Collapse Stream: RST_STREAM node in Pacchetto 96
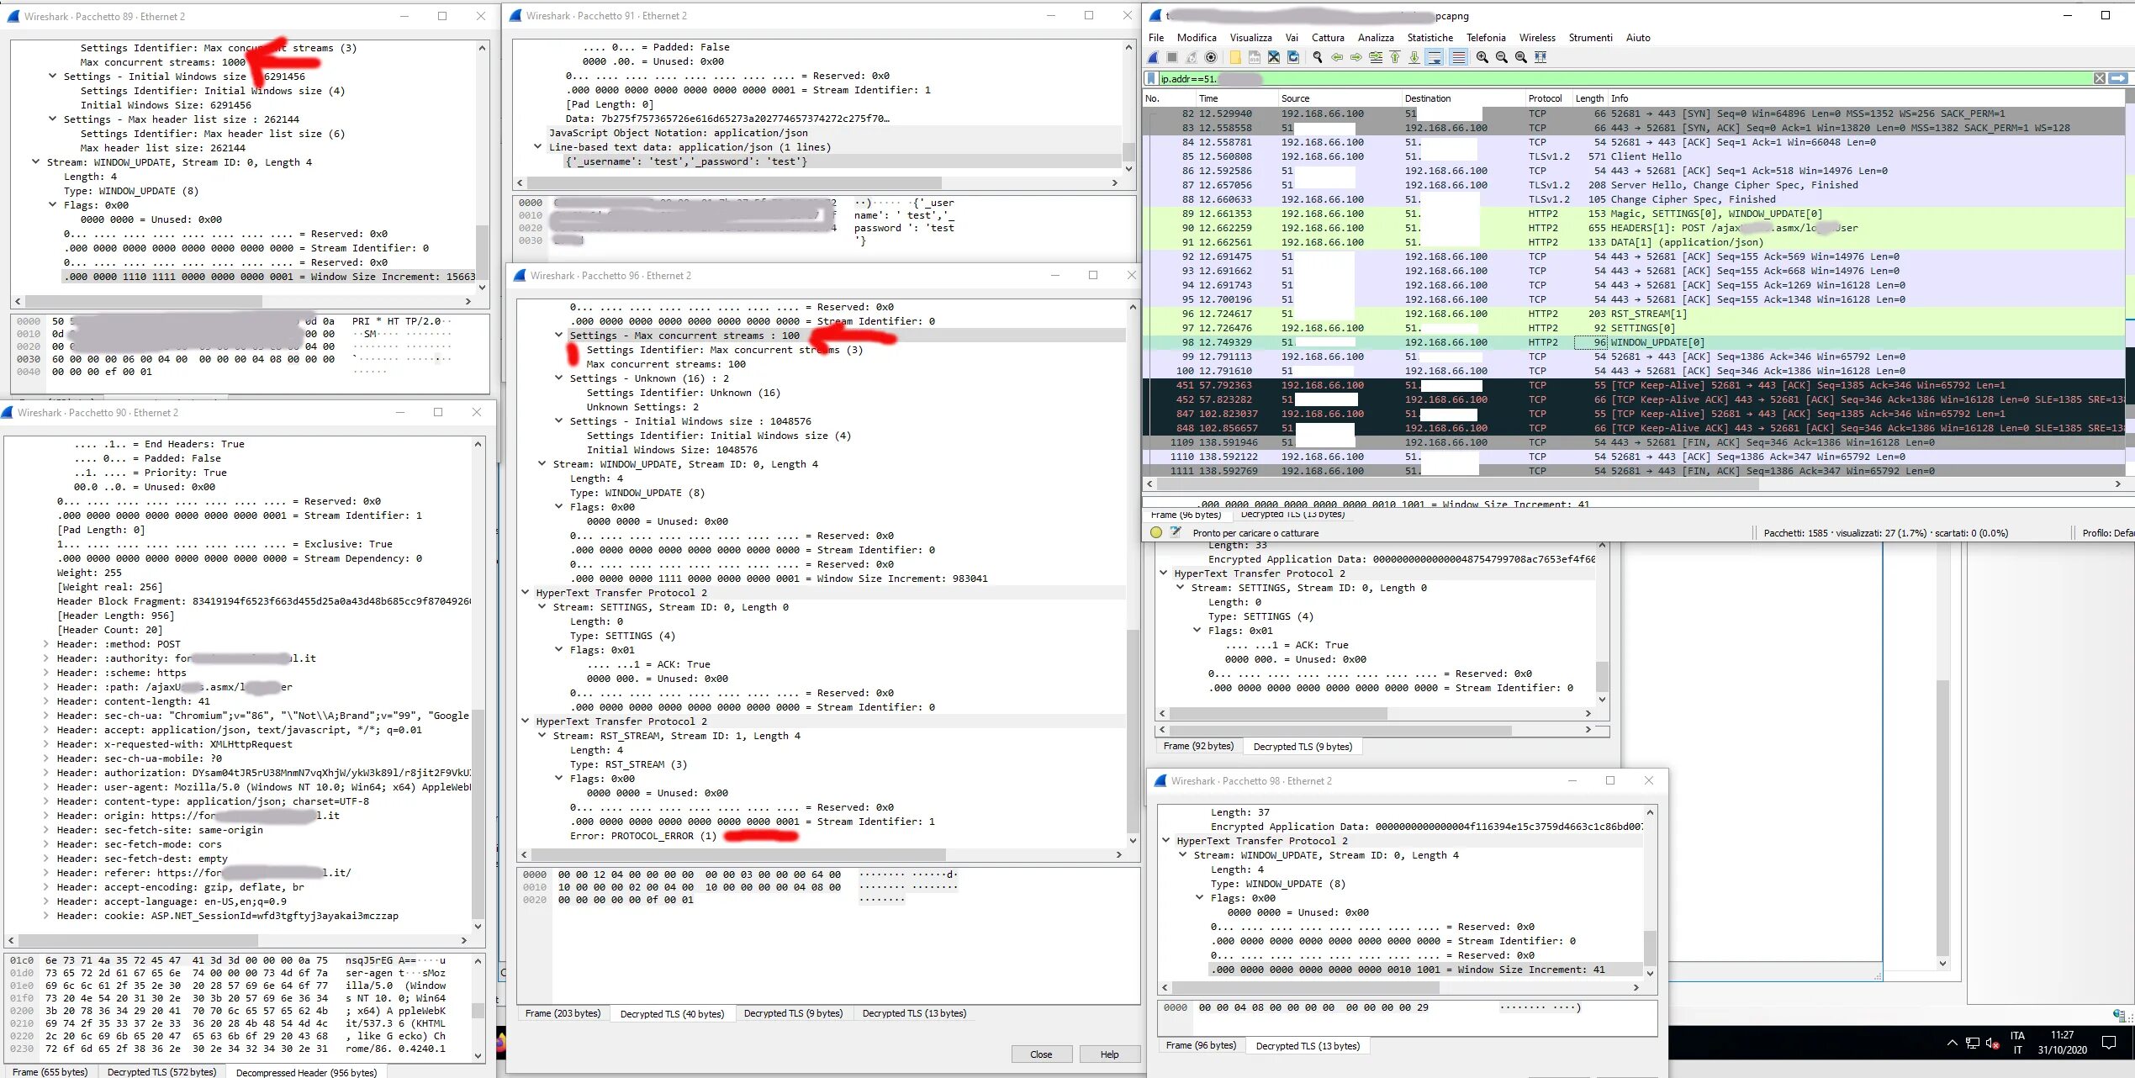2135x1078 pixels. point(542,735)
